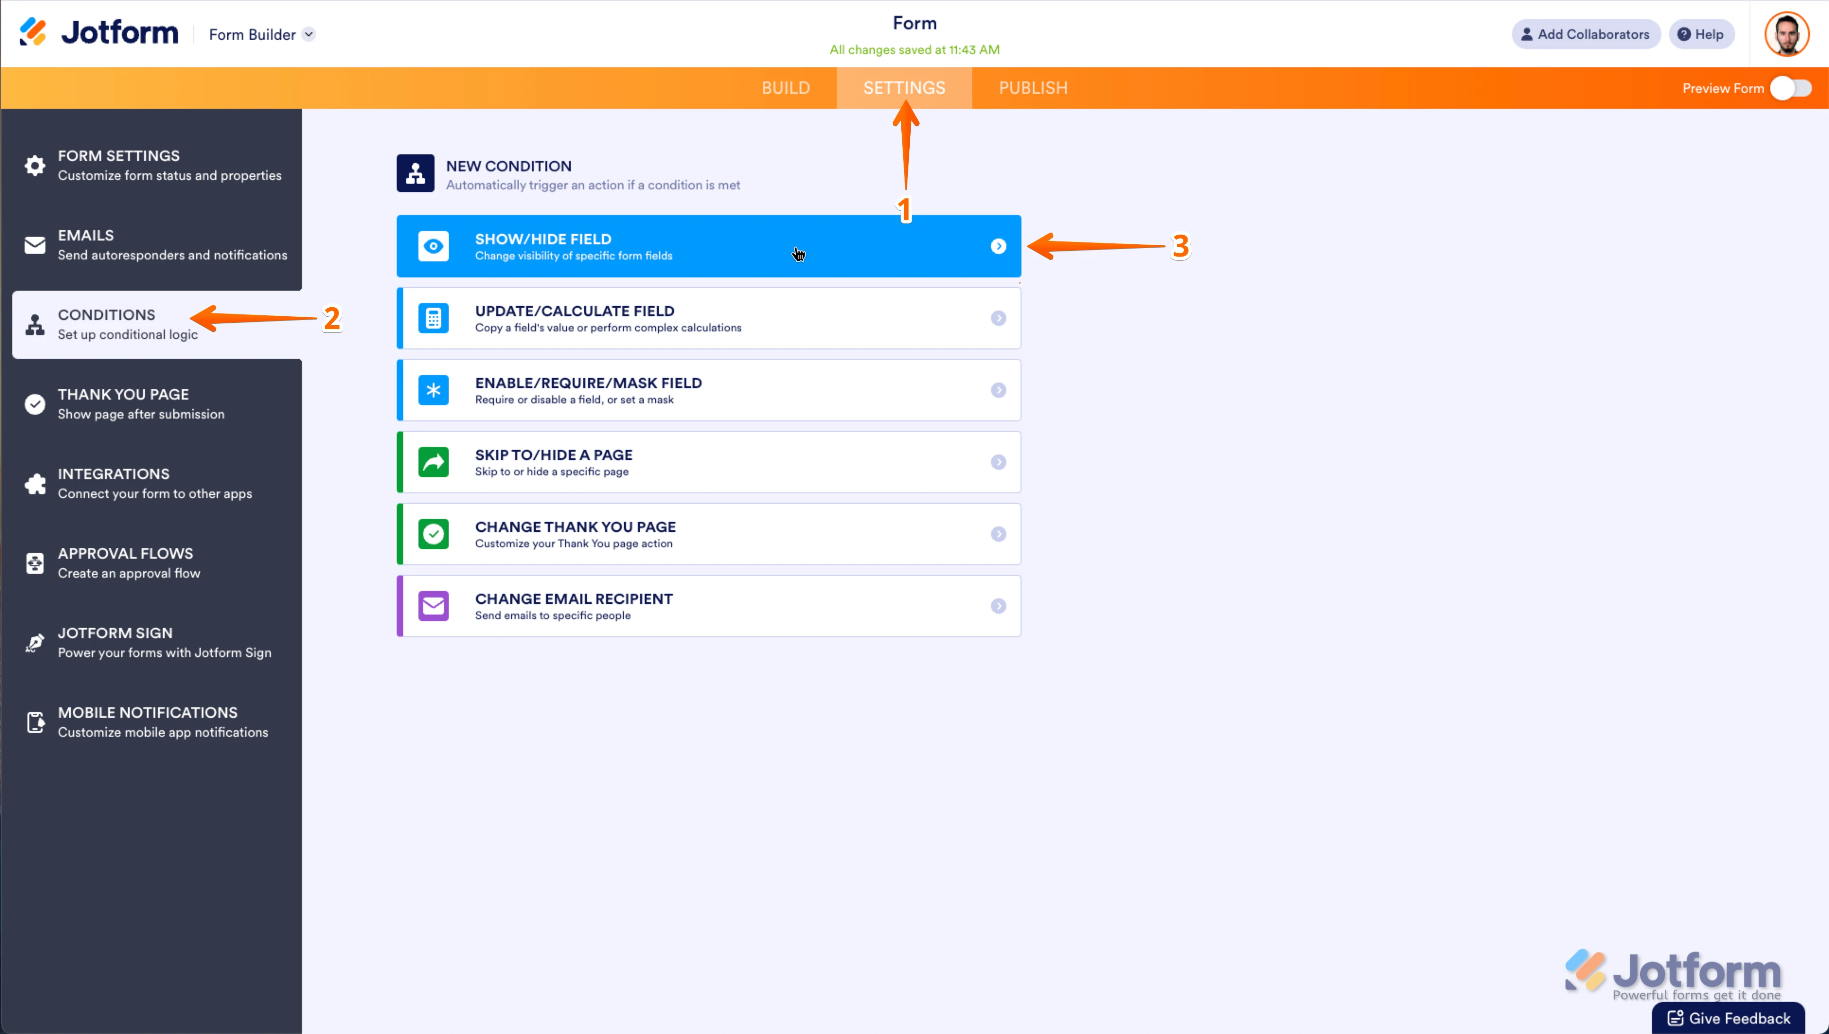Viewport: 1829px width, 1034px height.
Task: Click the Skip To/Hide A Page arrow icon
Action: tap(433, 462)
